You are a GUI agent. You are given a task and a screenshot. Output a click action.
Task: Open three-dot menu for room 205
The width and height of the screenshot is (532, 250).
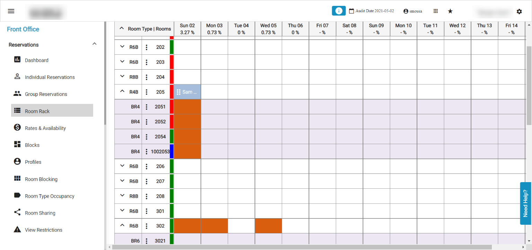click(x=147, y=92)
